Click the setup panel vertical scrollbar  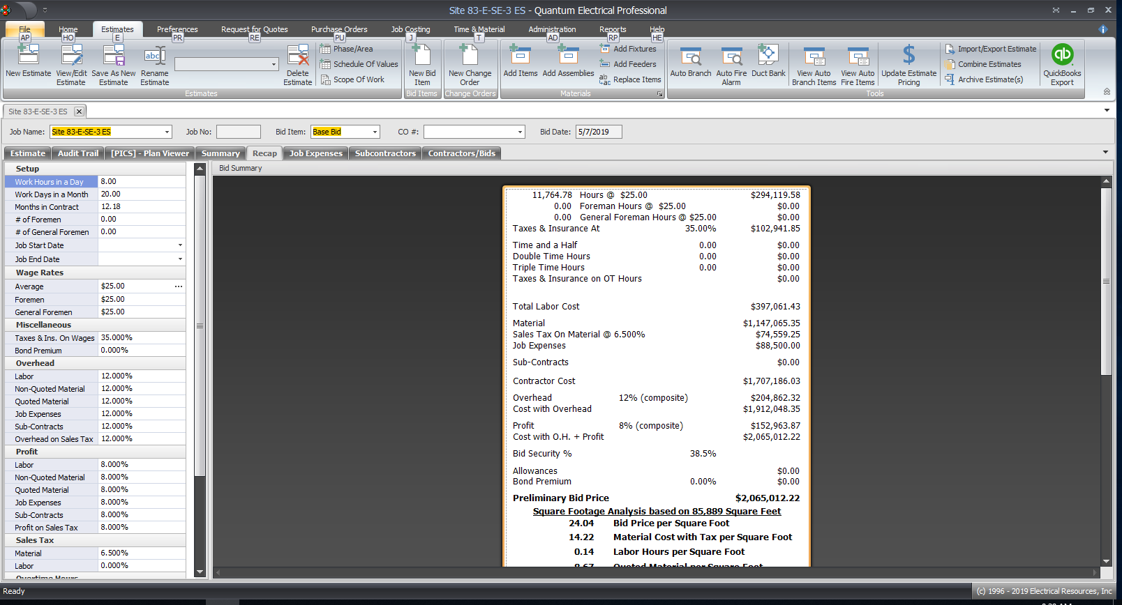pos(200,326)
